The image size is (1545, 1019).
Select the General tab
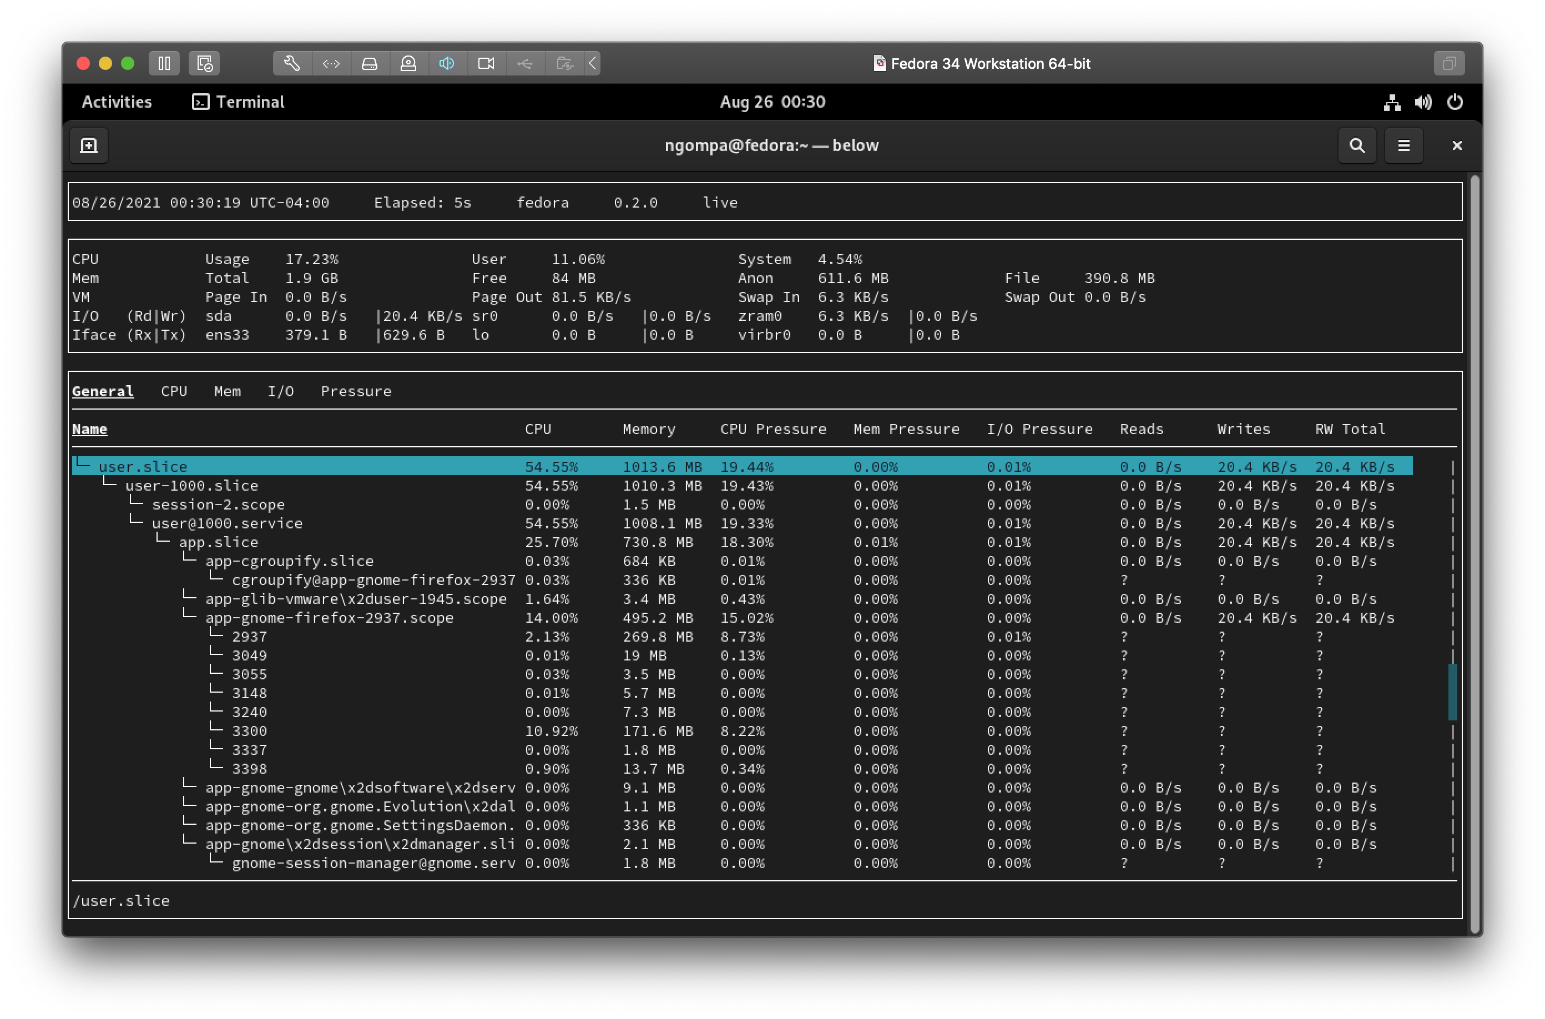(x=103, y=391)
